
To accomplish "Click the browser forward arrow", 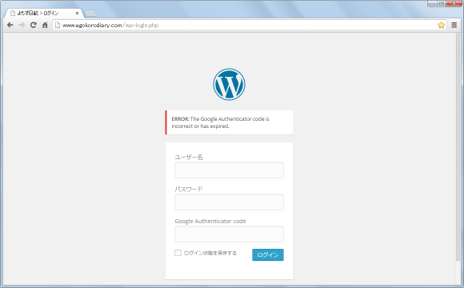I will tap(22, 25).
